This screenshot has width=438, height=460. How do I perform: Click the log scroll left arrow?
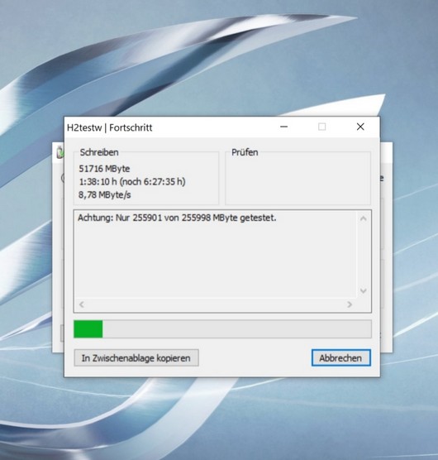click(82, 304)
